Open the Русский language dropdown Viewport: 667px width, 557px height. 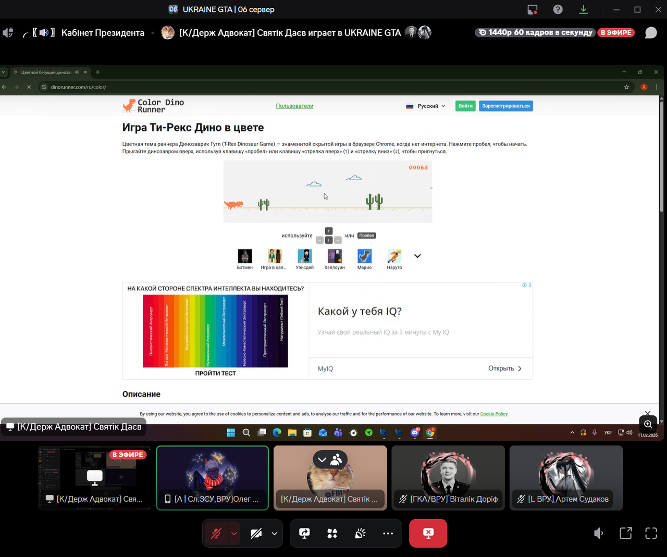pos(426,106)
